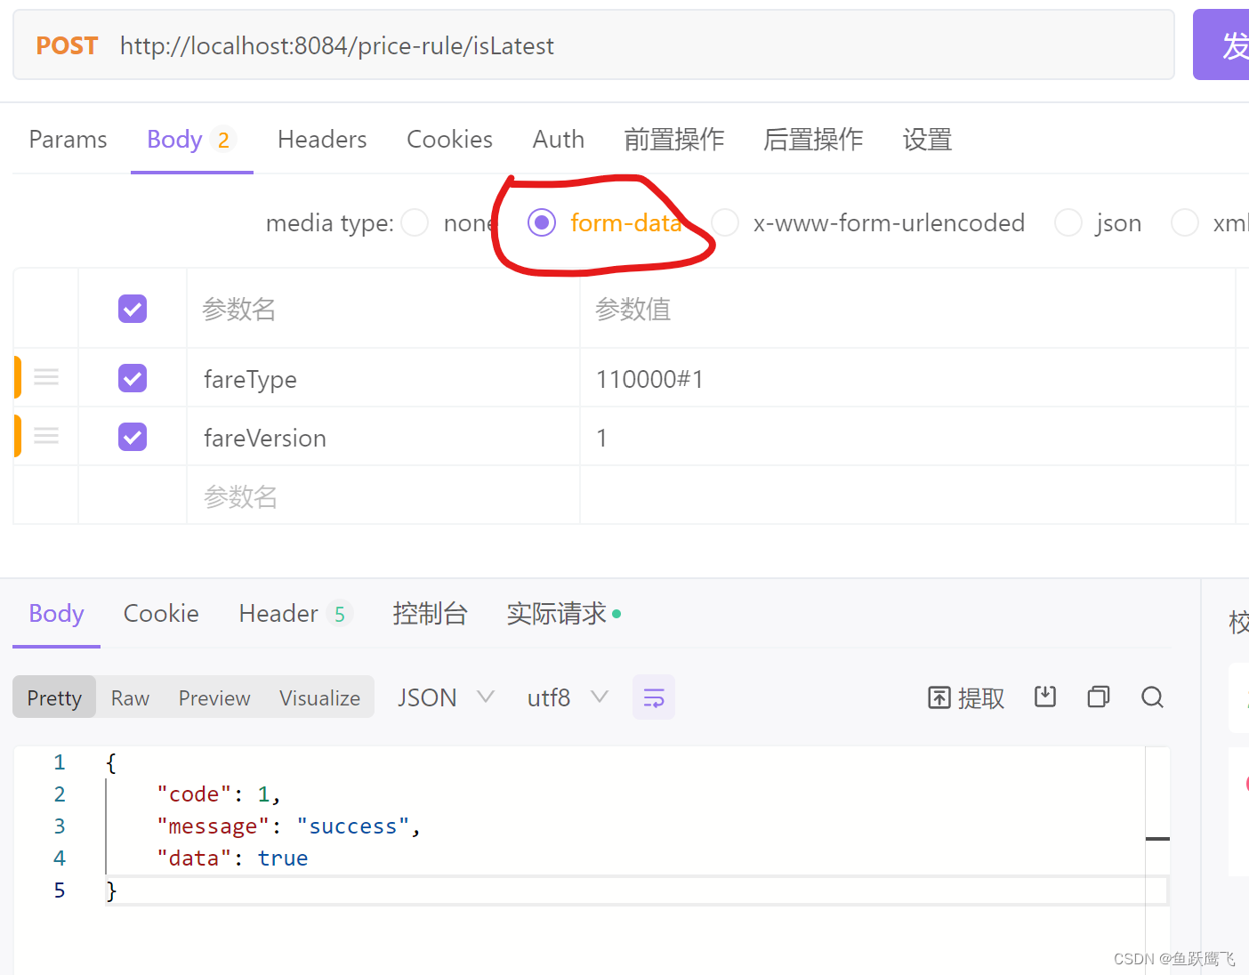Open the JSON format dropdown

pyautogui.click(x=445, y=697)
